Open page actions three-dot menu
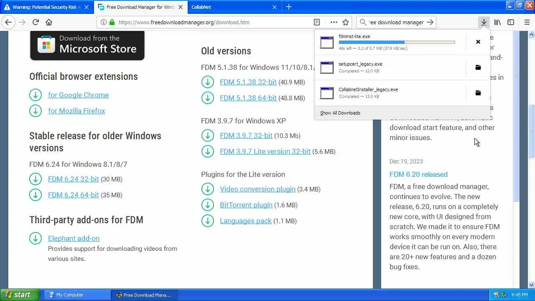The width and height of the screenshot is (535, 301). [334, 22]
